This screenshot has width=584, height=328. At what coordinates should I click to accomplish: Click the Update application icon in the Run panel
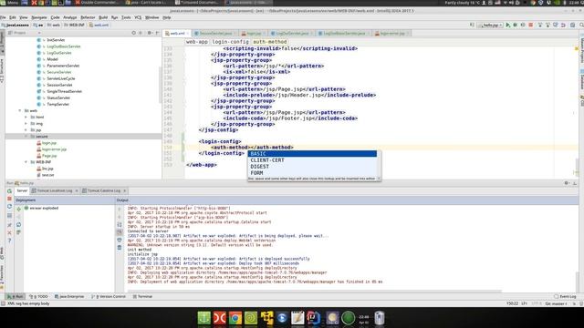(9, 207)
